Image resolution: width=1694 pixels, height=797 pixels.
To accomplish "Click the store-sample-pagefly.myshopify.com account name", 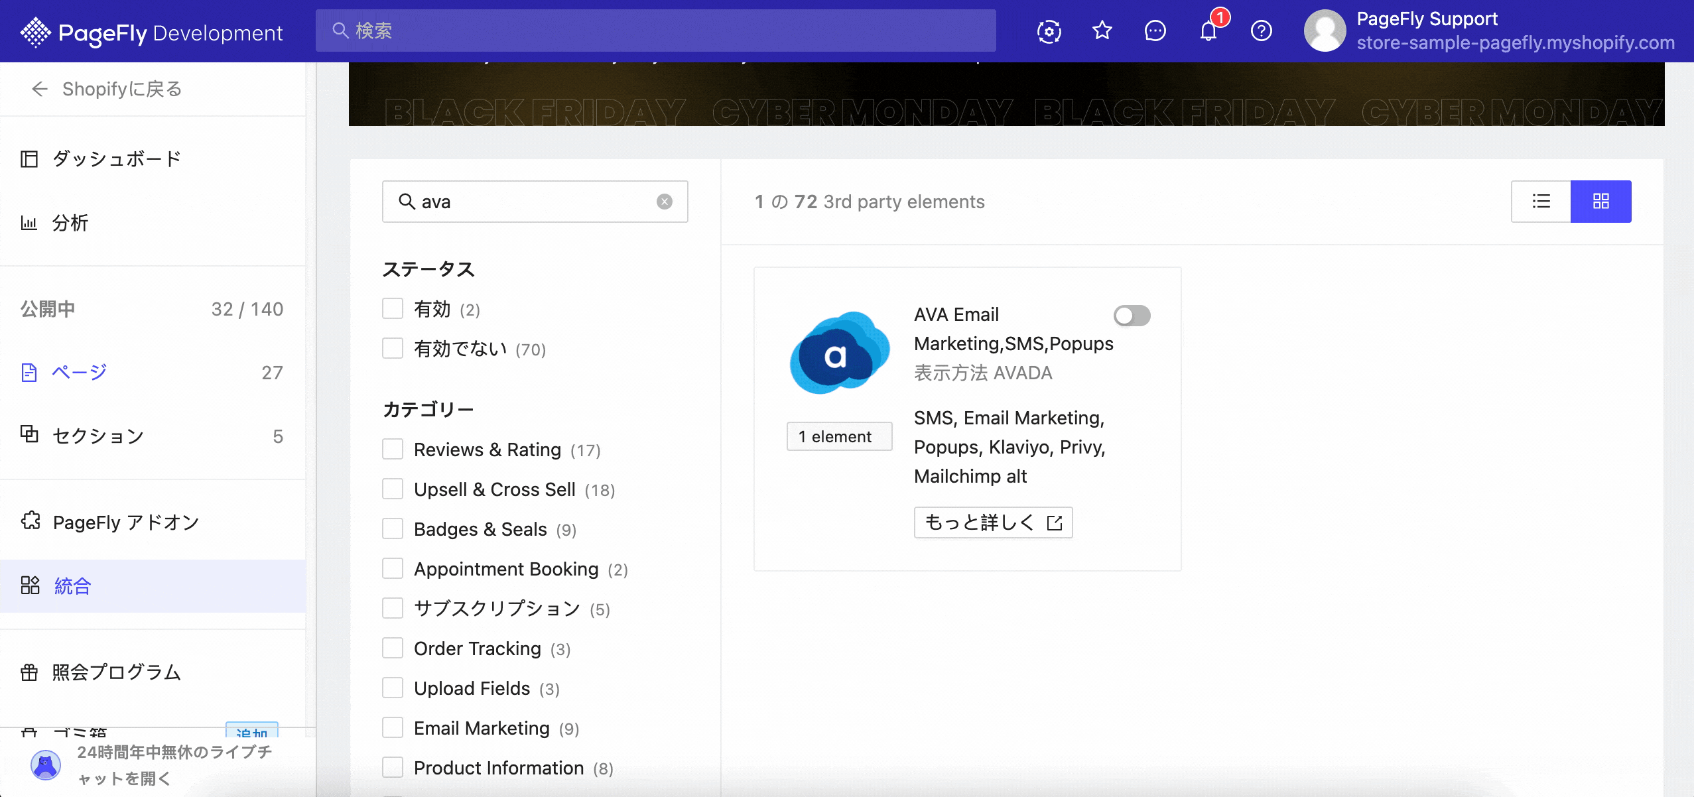I will click(x=1516, y=43).
